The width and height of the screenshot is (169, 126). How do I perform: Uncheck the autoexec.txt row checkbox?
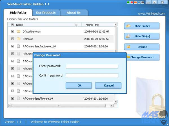(12, 46)
